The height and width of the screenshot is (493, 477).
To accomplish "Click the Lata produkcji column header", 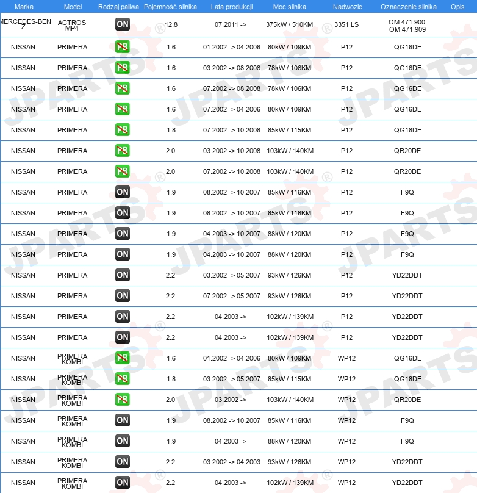I will 232,7.
